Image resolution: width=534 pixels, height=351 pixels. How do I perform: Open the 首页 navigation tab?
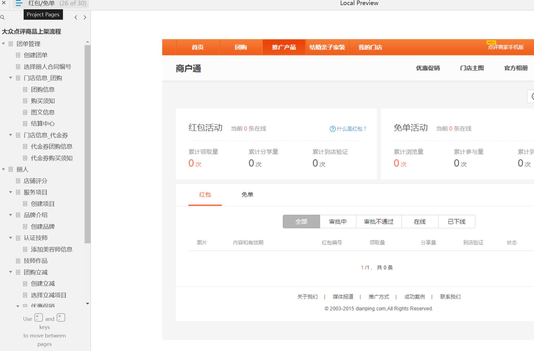[x=198, y=47]
